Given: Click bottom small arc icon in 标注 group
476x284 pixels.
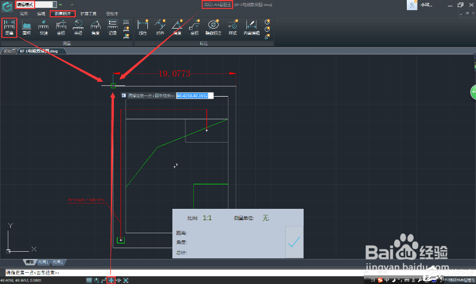Looking at the screenshot, I should [x=267, y=37].
